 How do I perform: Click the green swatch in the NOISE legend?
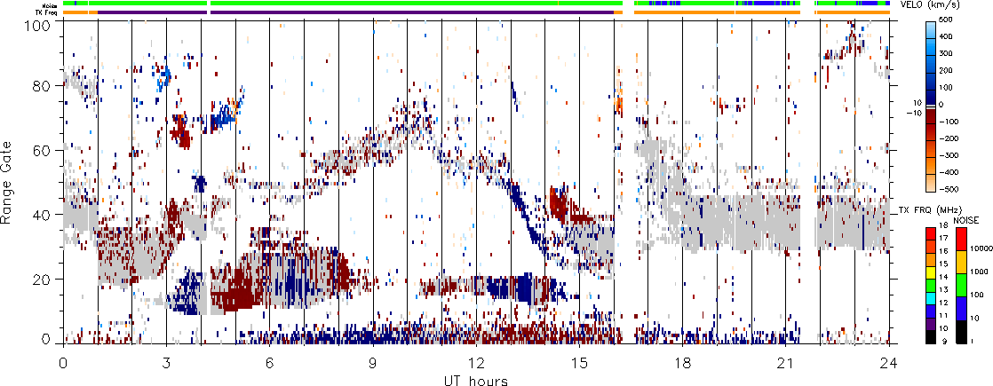(959, 285)
